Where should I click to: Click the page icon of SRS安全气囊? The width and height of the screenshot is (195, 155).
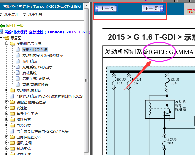[12, 131]
